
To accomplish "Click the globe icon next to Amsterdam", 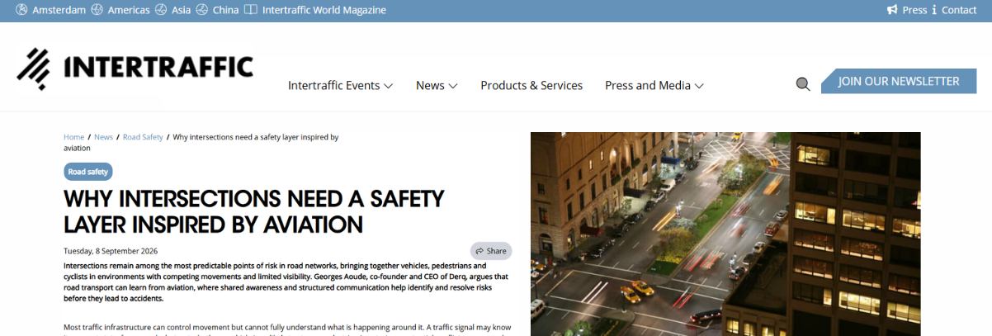I will (22, 10).
